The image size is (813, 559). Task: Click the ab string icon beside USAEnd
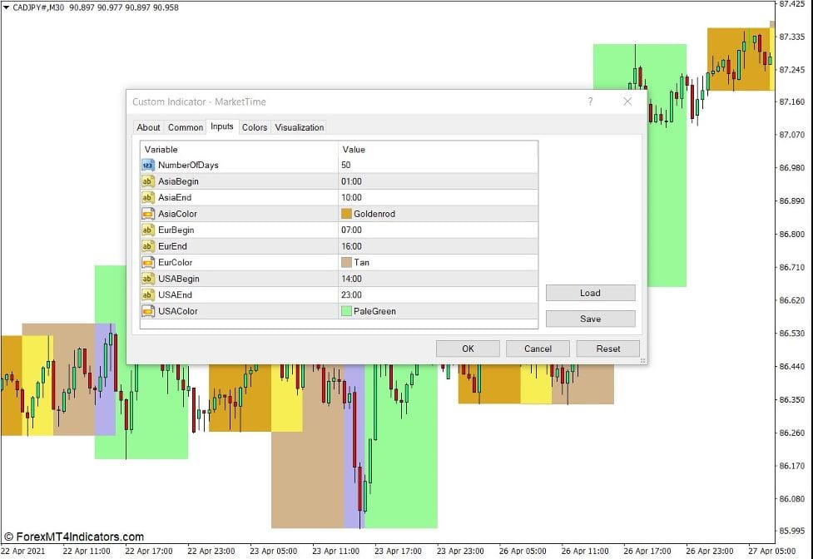coord(147,294)
